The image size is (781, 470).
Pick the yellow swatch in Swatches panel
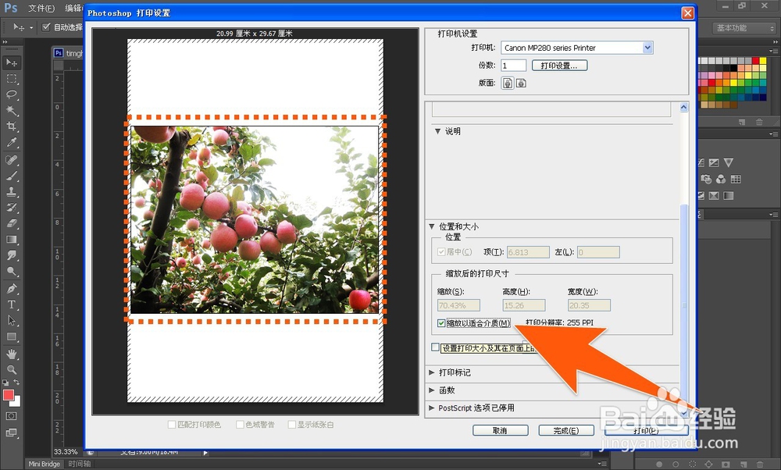pyautogui.click(x=762, y=61)
